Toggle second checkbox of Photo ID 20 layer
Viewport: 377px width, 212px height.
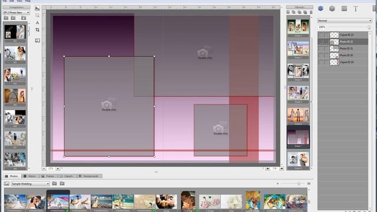[326, 55]
